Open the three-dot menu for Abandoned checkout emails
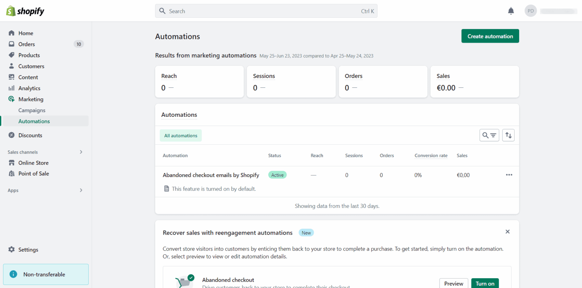The image size is (582, 288). pyautogui.click(x=509, y=175)
